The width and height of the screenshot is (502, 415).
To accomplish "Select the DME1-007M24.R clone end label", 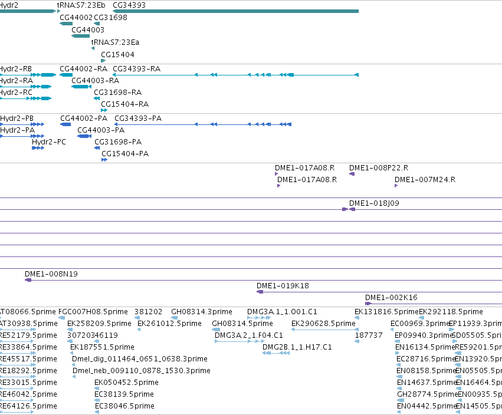I will [x=425, y=180].
